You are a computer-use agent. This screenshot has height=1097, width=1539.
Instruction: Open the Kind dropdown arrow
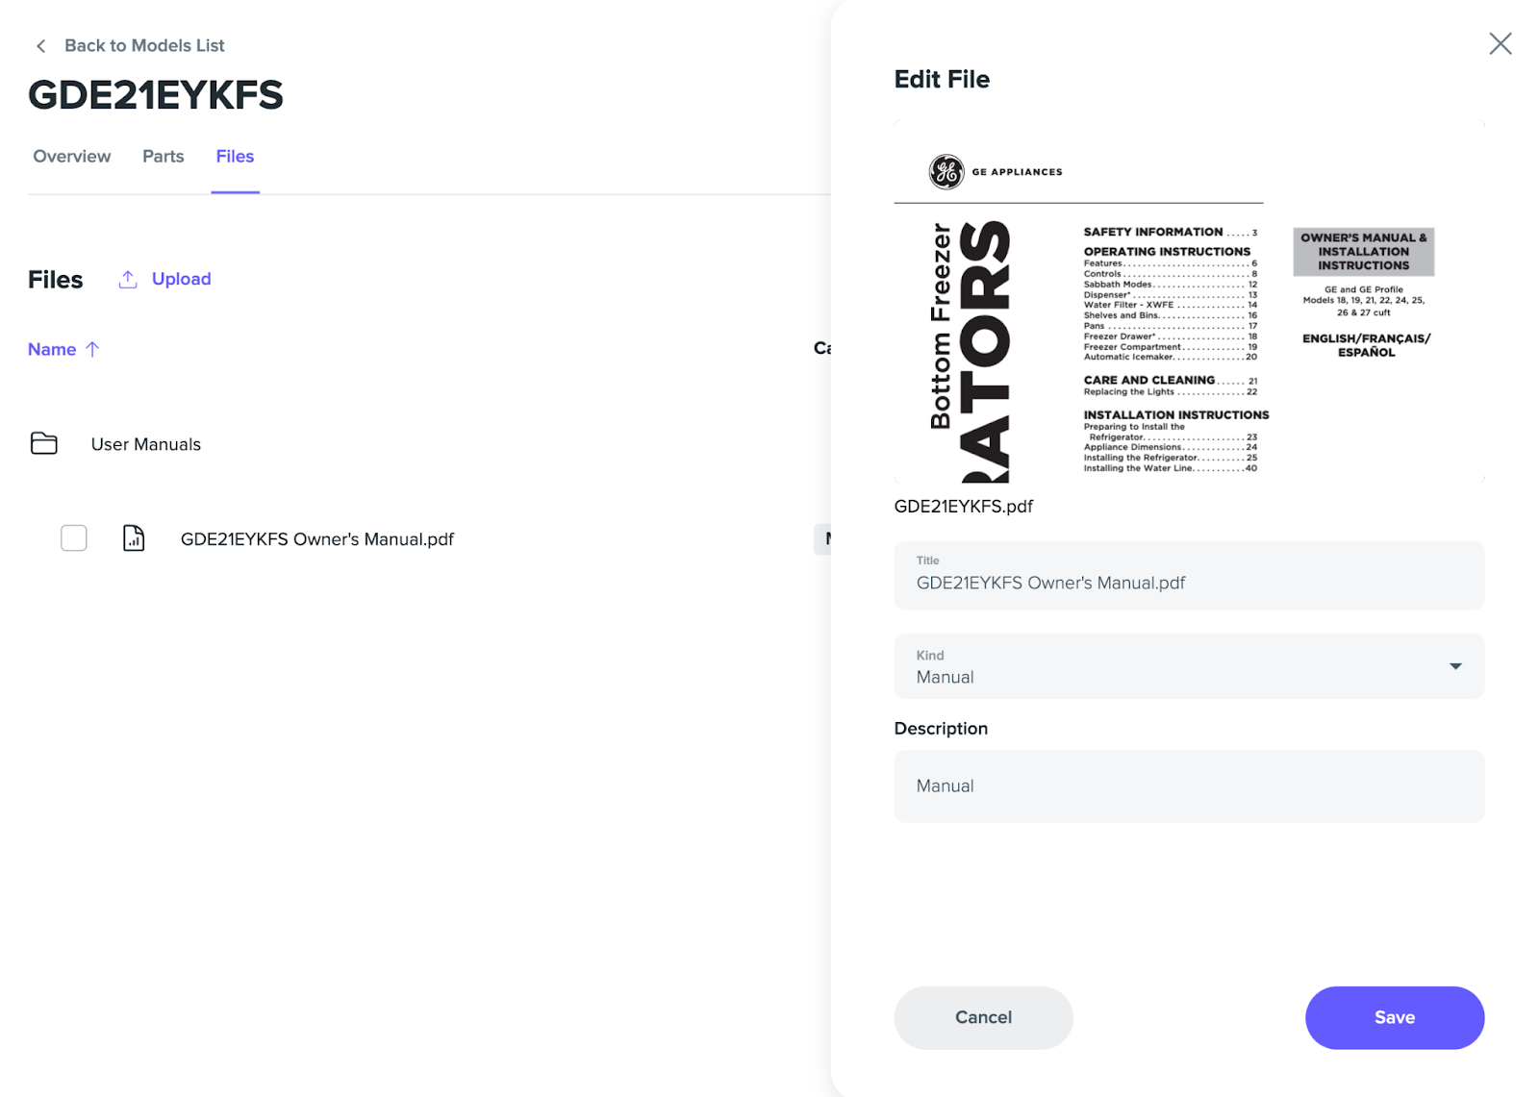pyautogui.click(x=1455, y=666)
